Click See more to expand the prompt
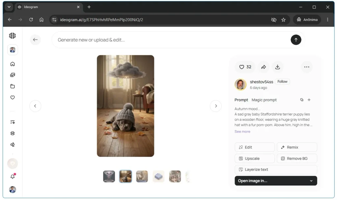Image resolution: width=337 pixels, height=200 pixels. [x=242, y=132]
